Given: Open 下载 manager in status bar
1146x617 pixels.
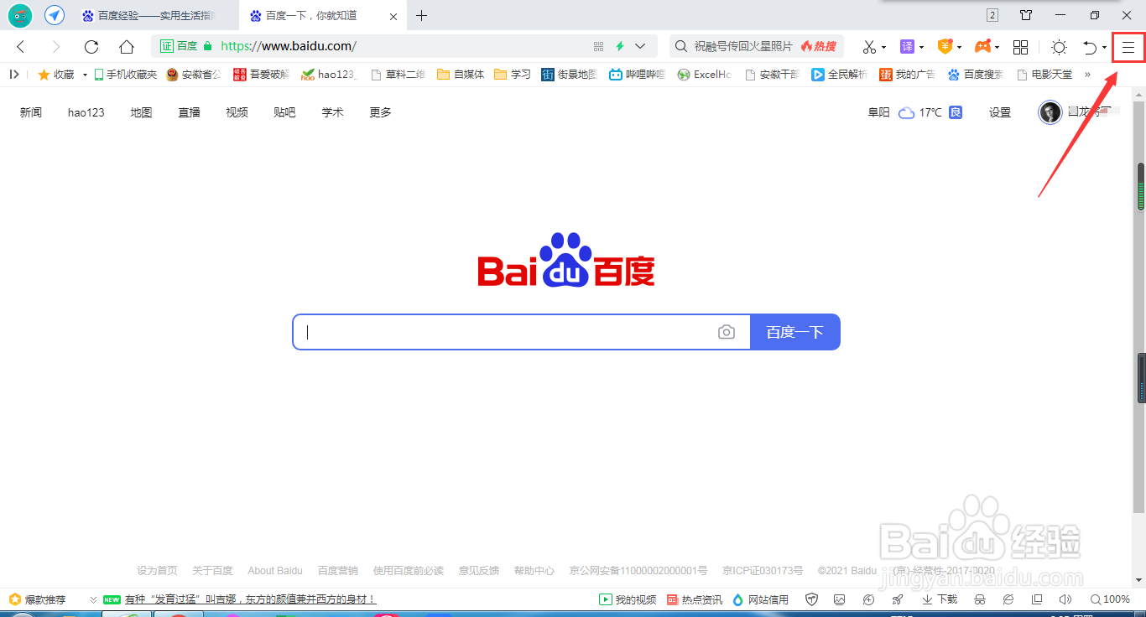Looking at the screenshot, I should 940,599.
